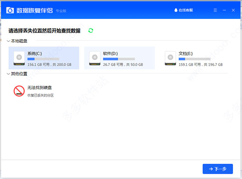Click the 下一步 button

218,169
